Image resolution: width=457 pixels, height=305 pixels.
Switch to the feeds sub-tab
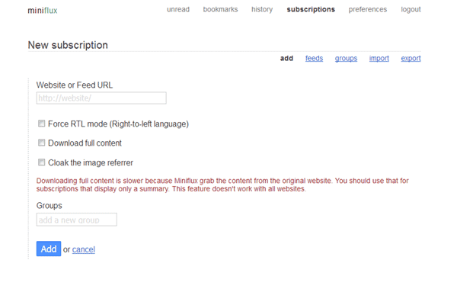pyautogui.click(x=314, y=58)
